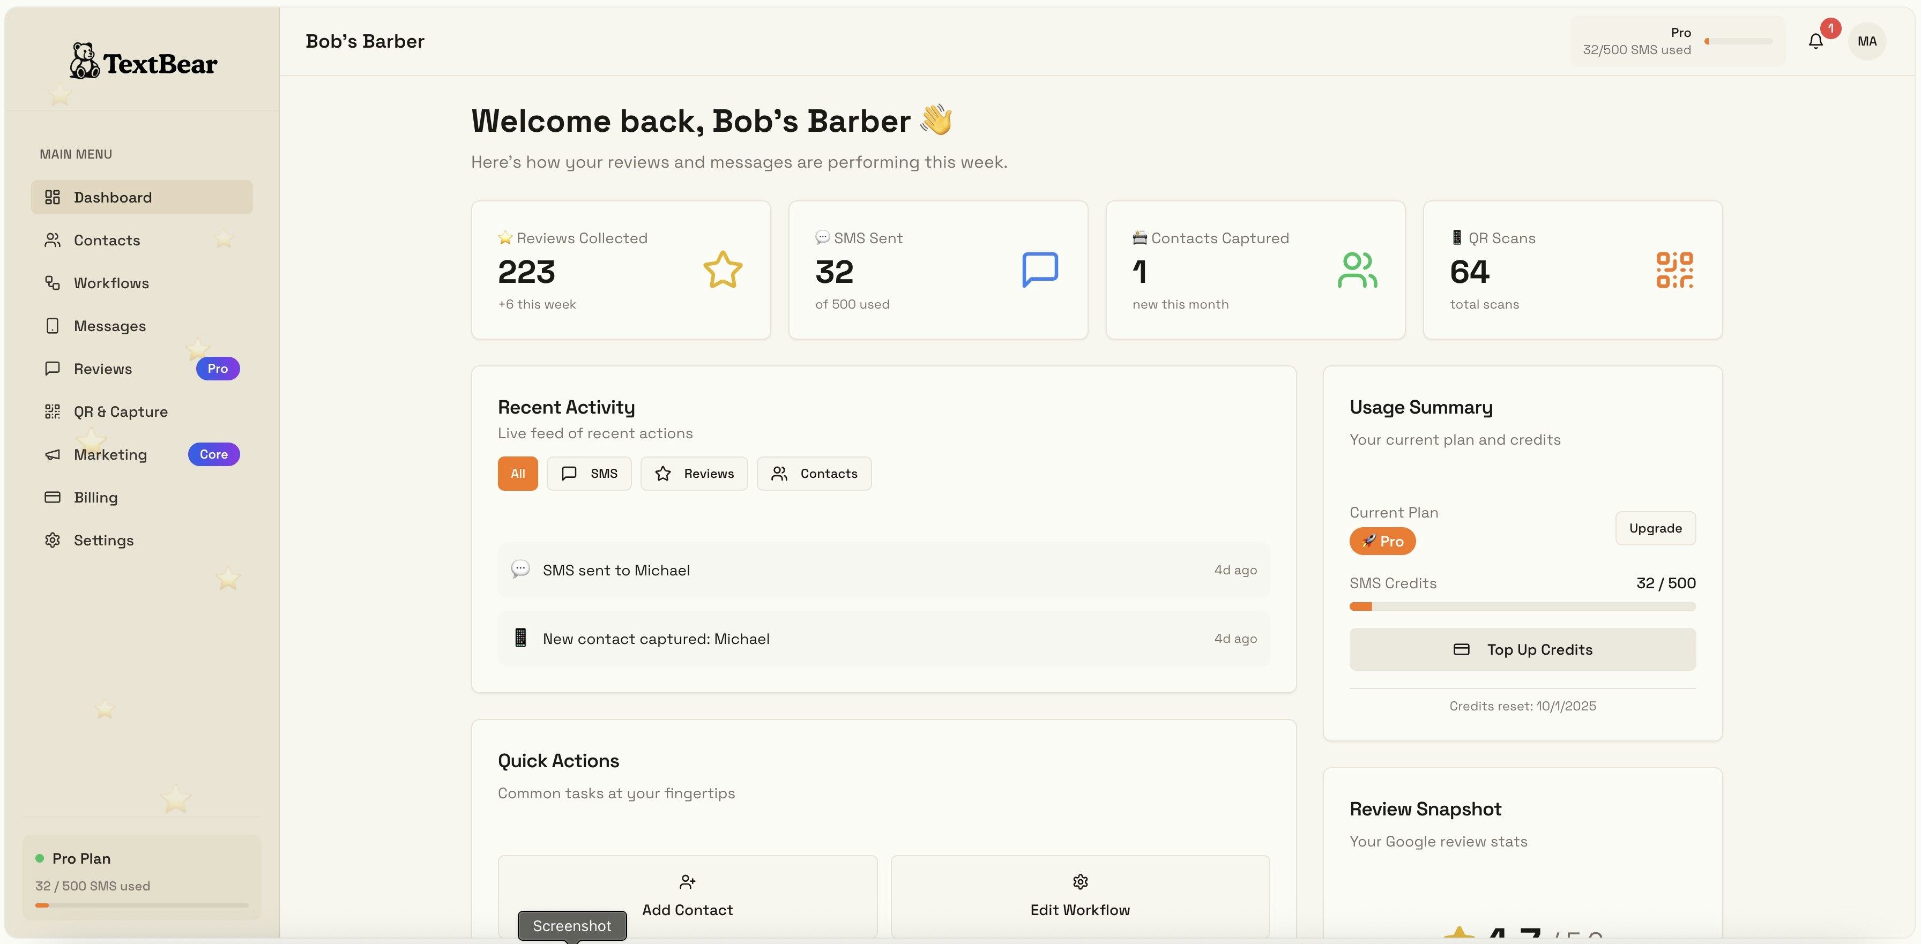Click the star icon in Reviews Collected card

tap(722, 270)
